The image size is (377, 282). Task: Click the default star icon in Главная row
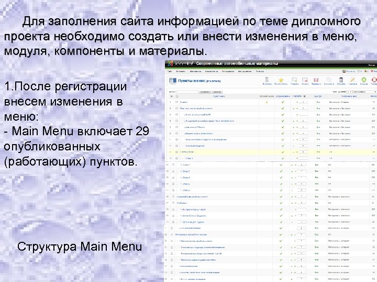(267, 102)
